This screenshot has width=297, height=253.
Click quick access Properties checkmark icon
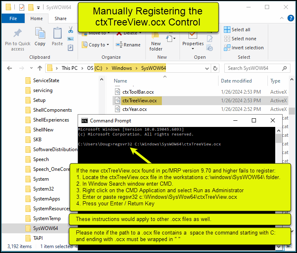[x=22, y=7]
